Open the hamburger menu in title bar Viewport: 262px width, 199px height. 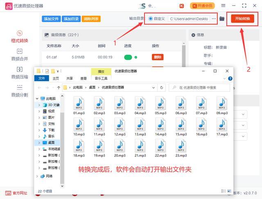223,6
